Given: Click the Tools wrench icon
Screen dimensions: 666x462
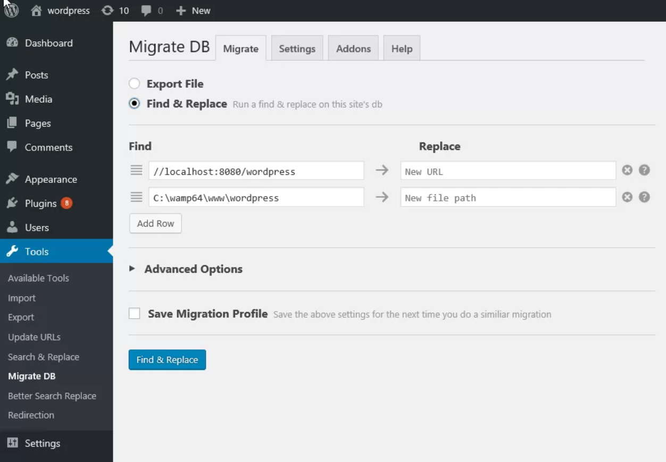Looking at the screenshot, I should tap(12, 251).
